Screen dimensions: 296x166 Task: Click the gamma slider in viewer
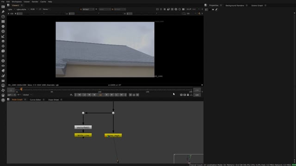pos(99,13)
